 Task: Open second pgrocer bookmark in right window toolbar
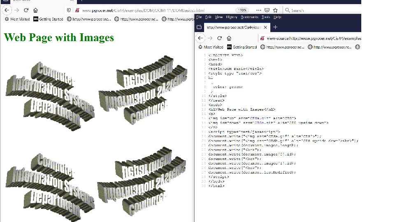[x=330, y=47]
